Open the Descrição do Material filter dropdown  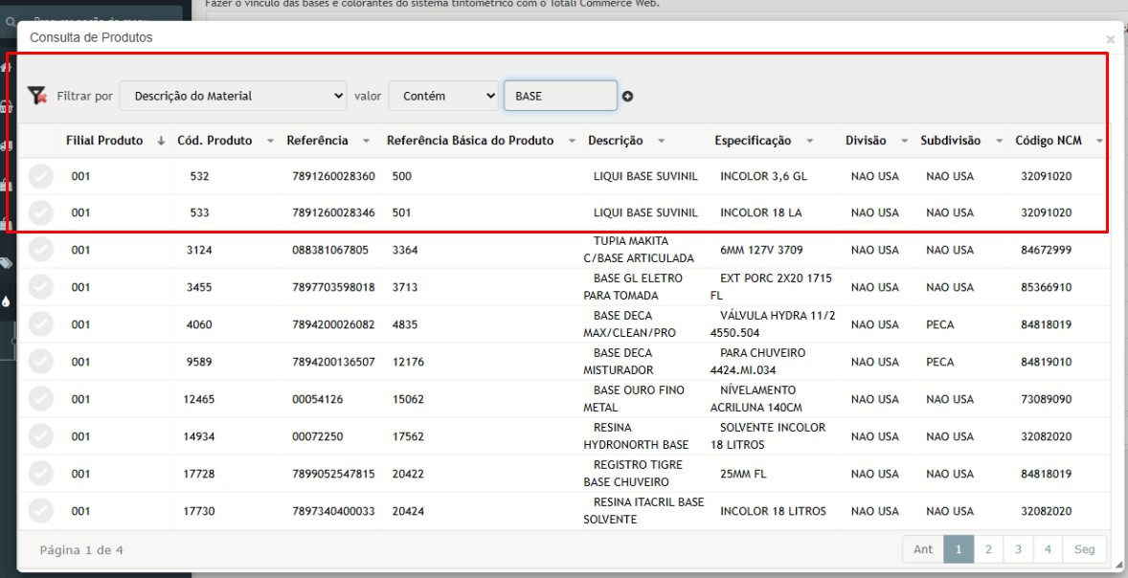point(233,96)
